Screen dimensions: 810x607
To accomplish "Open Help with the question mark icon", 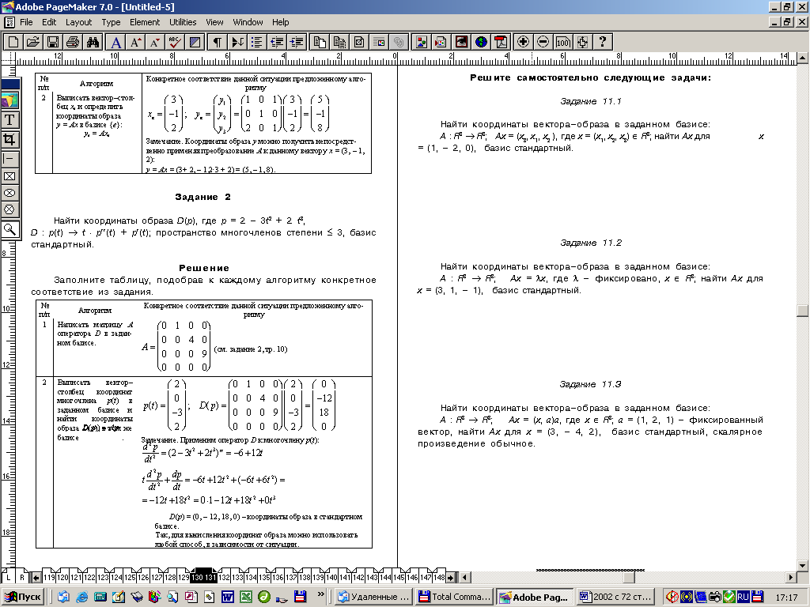I will coord(602,42).
